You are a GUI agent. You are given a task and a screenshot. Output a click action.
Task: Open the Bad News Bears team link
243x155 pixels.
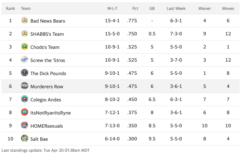(48, 21)
